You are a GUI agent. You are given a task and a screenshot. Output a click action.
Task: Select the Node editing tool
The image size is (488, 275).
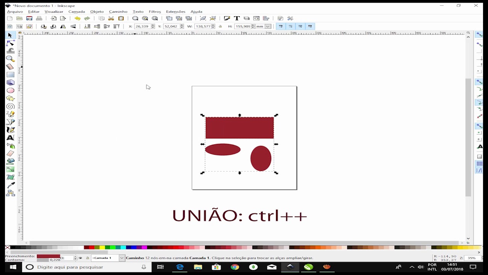[10, 43]
